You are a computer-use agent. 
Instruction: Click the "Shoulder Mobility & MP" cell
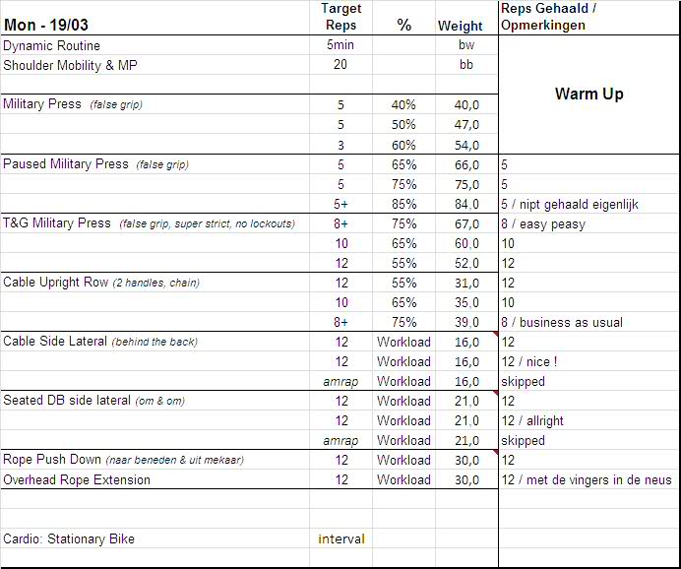point(71,65)
